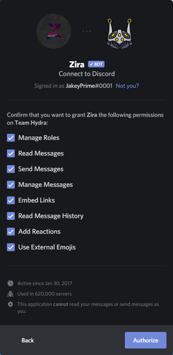Toggle the Embed Links permission checkbox
Image resolution: width=173 pixels, height=355 pixels.
(11, 200)
